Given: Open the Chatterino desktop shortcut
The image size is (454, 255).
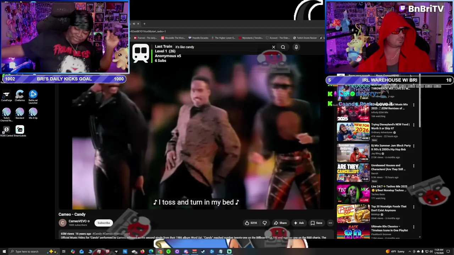Looking at the screenshot, I should coord(20,96).
